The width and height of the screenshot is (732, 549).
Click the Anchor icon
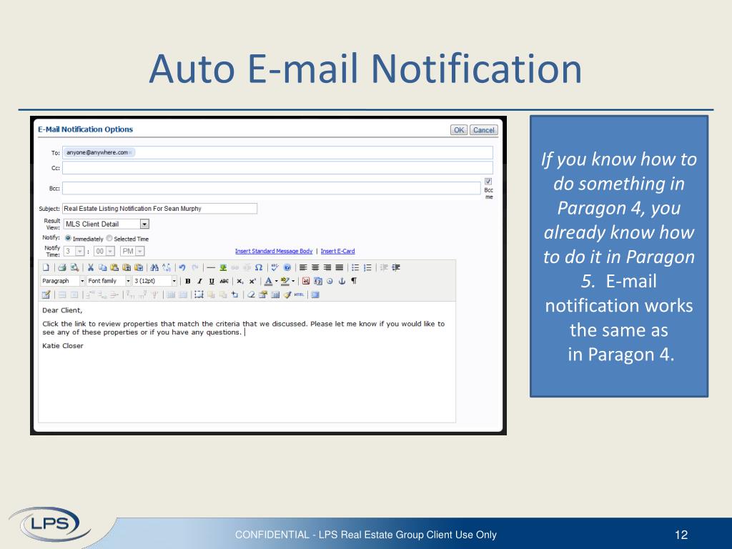pyautogui.click(x=342, y=281)
